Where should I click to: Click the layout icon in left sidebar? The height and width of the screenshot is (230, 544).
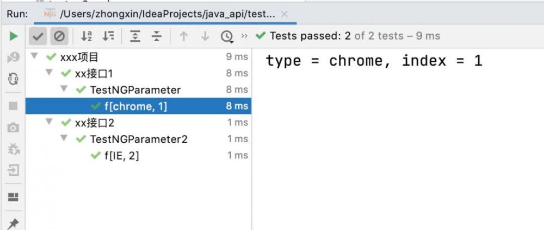(x=14, y=197)
